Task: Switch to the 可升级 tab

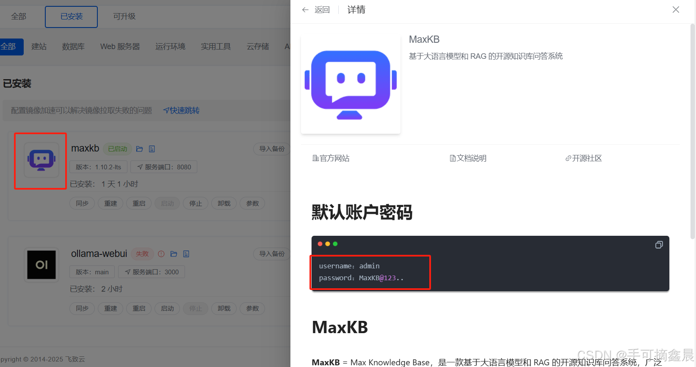Action: tap(124, 17)
